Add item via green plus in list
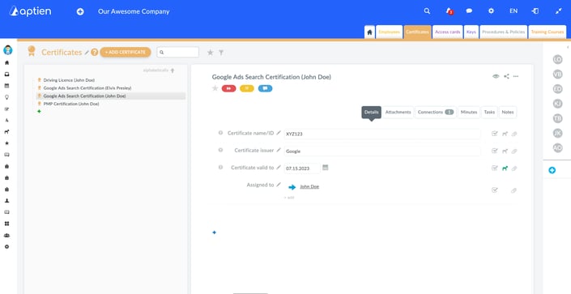This screenshot has width=571, height=294. 39,111
